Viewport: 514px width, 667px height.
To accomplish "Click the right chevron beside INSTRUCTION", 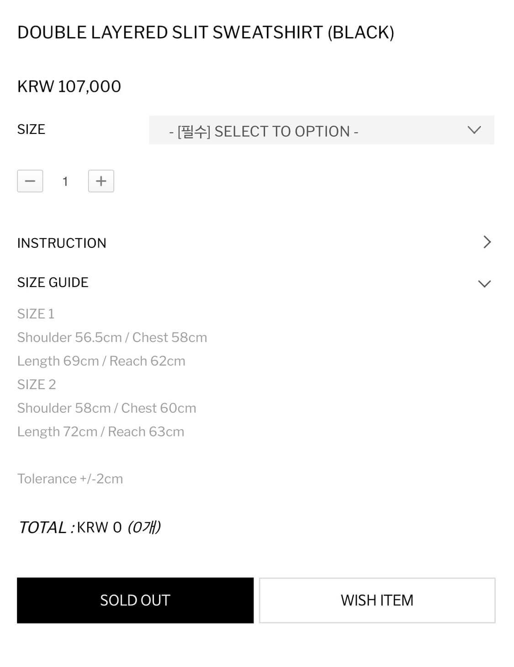I will click(x=487, y=242).
